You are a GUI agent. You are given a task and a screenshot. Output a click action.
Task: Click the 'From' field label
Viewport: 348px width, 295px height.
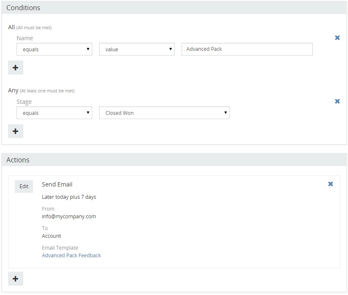[x=48, y=209]
